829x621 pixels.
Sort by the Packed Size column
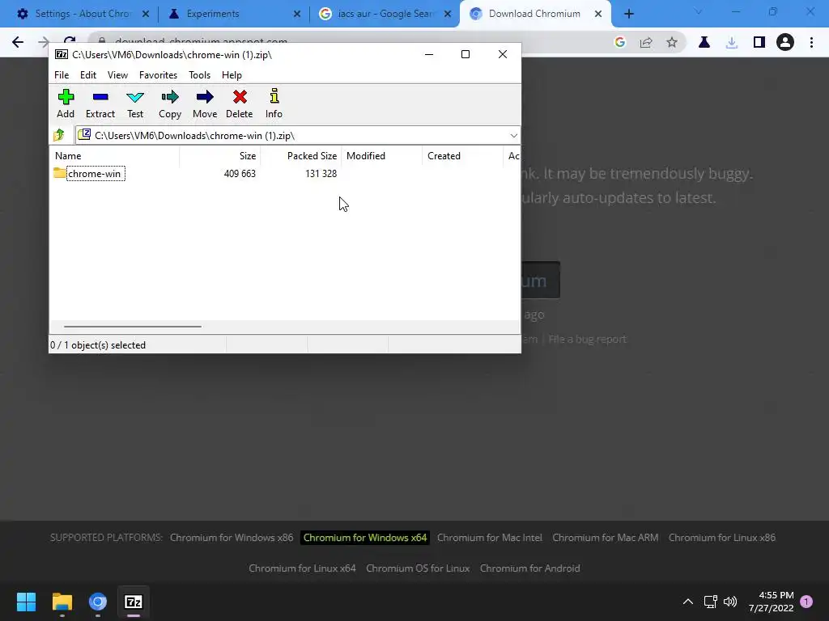click(301, 156)
